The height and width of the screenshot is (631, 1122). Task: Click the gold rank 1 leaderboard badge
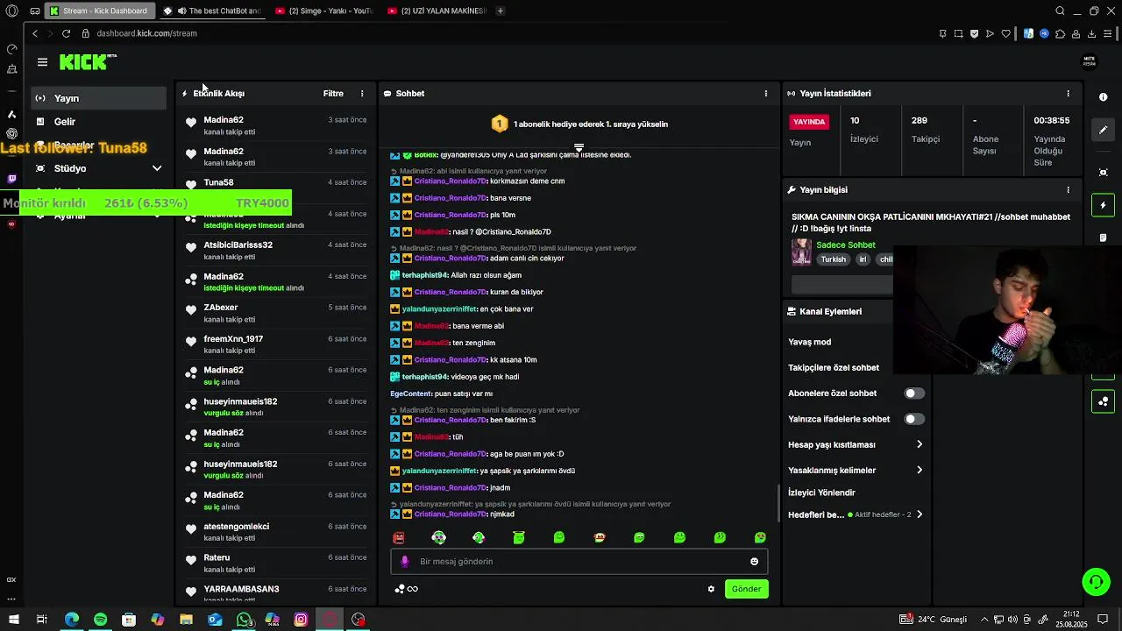[x=499, y=124]
